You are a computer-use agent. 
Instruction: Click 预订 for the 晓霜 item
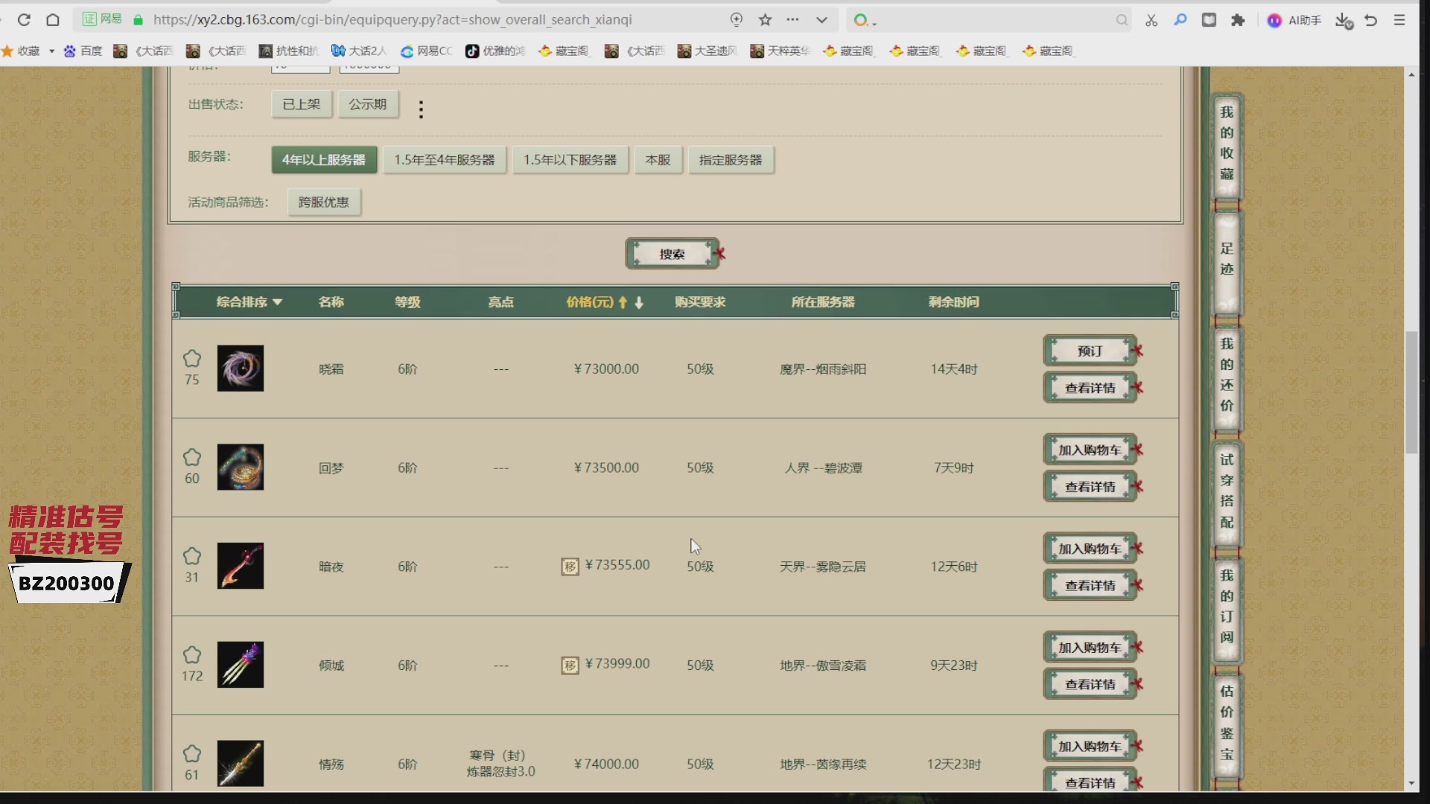(x=1090, y=351)
